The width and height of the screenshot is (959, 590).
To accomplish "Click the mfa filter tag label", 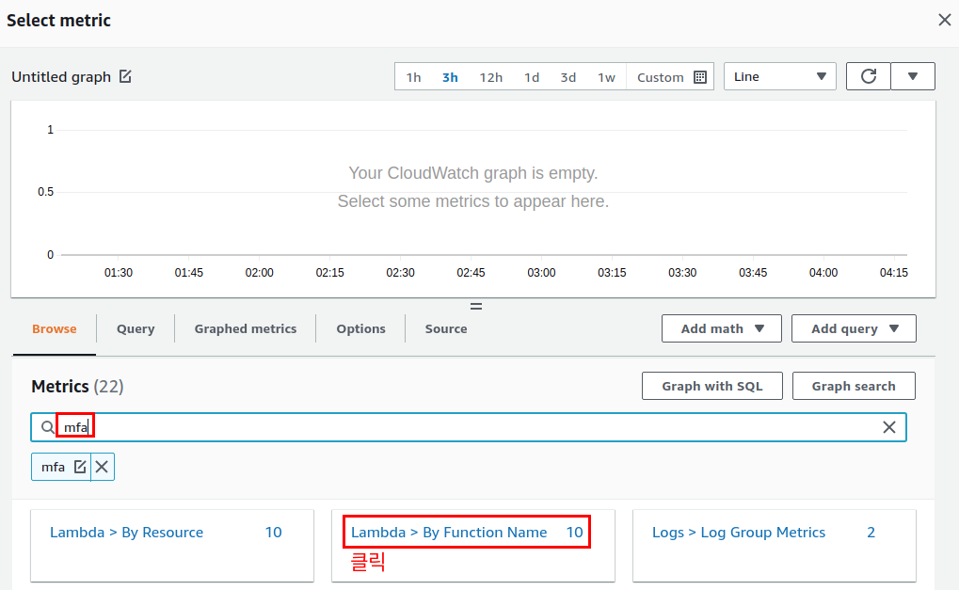I will [54, 467].
